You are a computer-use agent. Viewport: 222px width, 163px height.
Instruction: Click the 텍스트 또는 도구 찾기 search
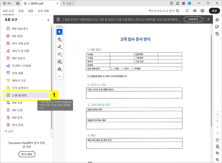[x=164, y=11]
